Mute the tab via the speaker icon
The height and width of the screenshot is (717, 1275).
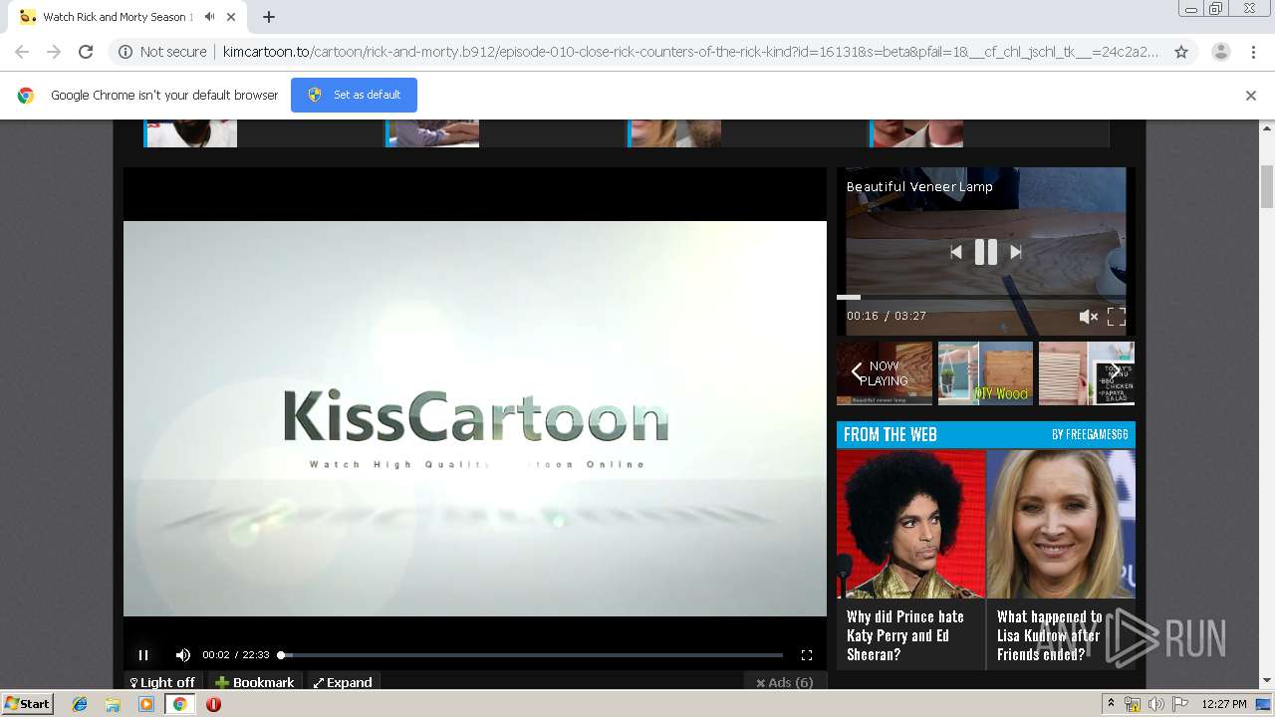210,17
